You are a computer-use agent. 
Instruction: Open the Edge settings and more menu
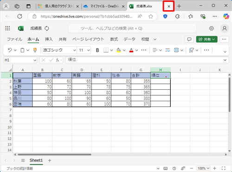click(x=215, y=16)
